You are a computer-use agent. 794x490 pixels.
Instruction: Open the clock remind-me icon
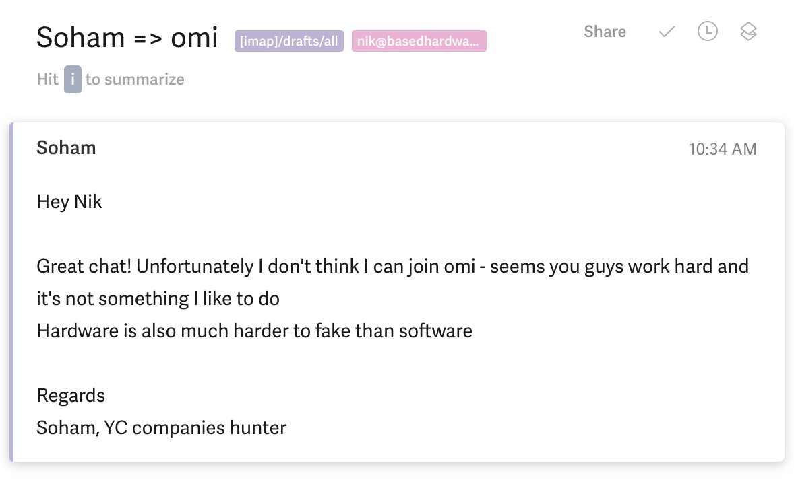(x=708, y=32)
